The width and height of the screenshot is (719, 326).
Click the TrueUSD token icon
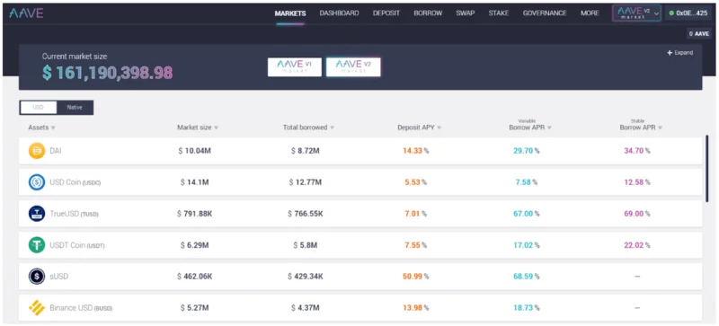pyautogui.click(x=37, y=214)
